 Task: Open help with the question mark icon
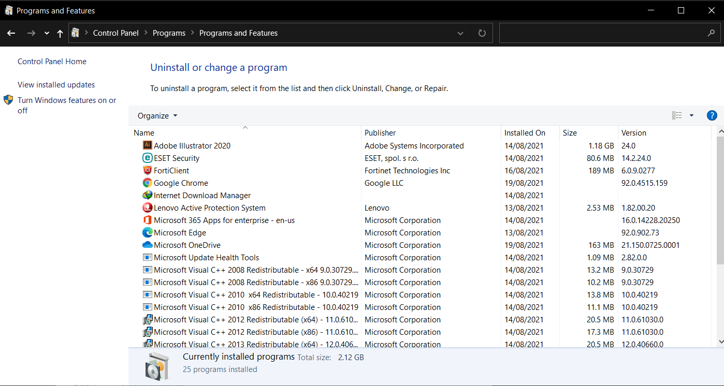(x=712, y=115)
